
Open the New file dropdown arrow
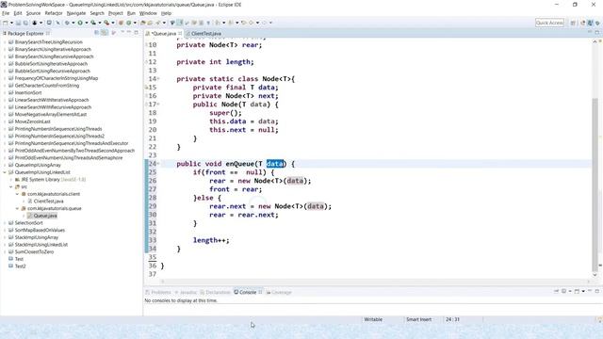(x=11, y=23)
